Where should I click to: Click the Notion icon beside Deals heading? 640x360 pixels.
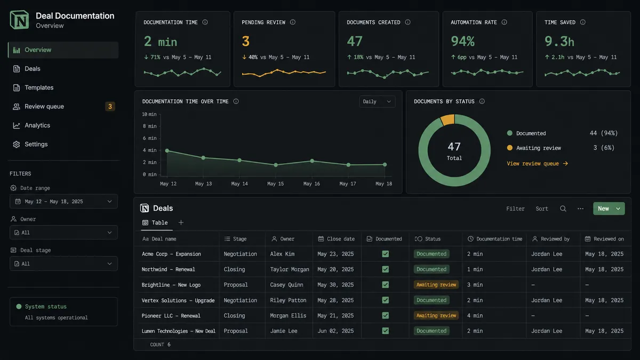[144, 208]
